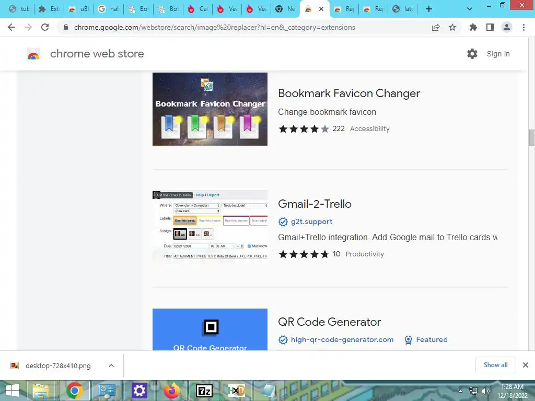535x401 pixels.
Task: Open the HxD hex editor taskbar icon
Action: coord(237,391)
